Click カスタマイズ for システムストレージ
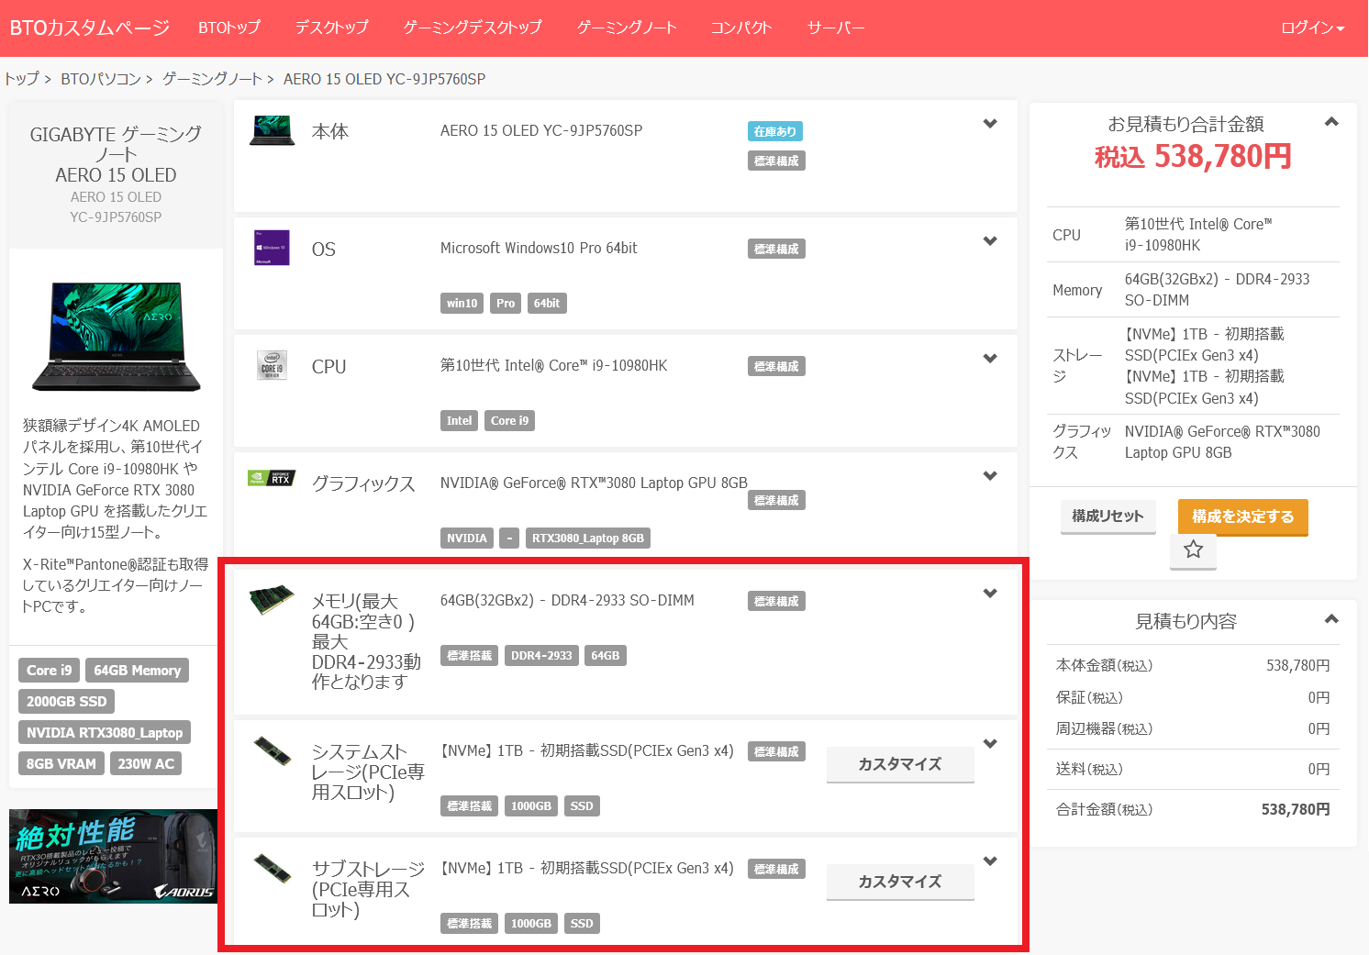 coord(900,764)
